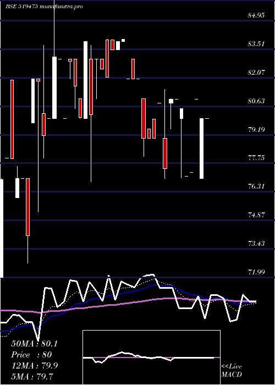The image size is (275, 385).
Task: Click the 77.75 price axis label
Action: coord(256,158)
